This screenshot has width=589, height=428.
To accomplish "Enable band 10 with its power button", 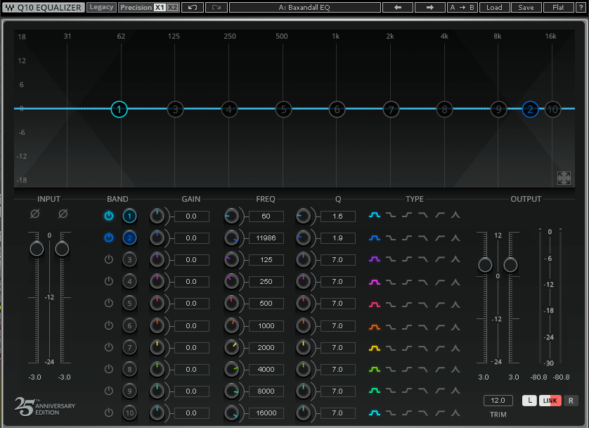I will point(108,413).
